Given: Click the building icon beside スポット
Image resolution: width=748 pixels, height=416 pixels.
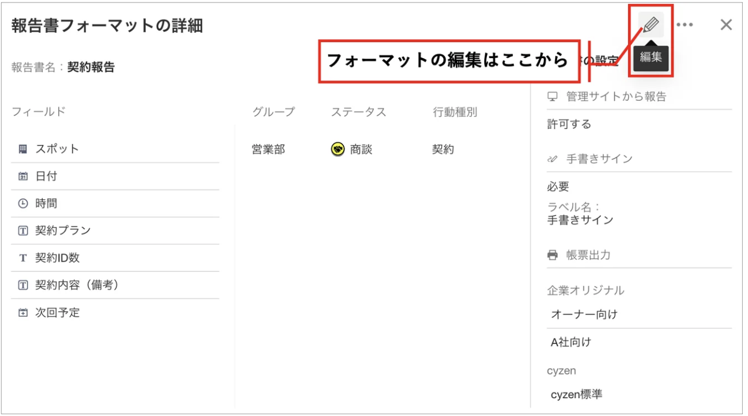Looking at the screenshot, I should [23, 149].
